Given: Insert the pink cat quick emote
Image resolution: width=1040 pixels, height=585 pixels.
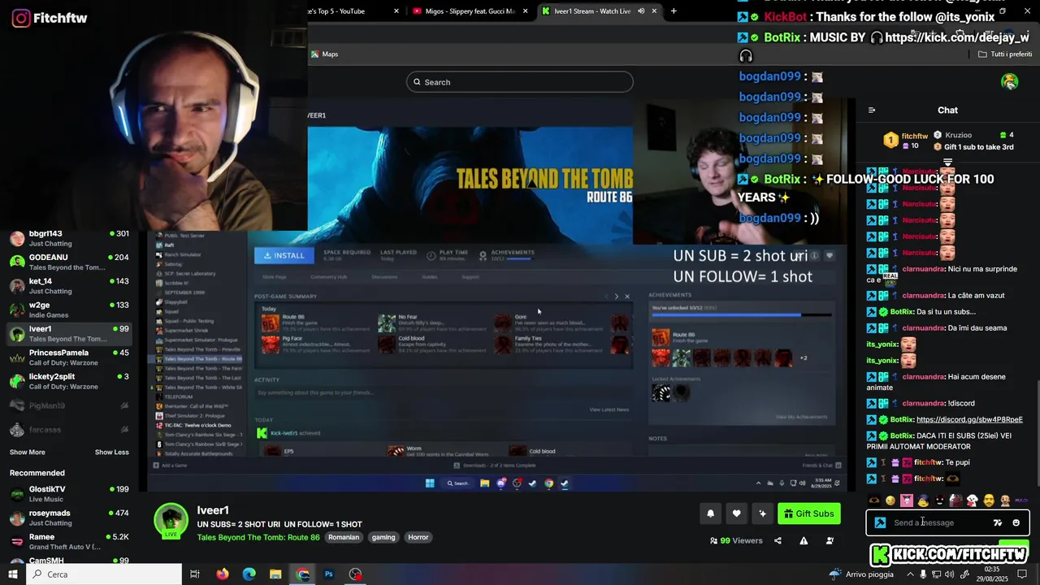Looking at the screenshot, I should [x=907, y=500].
